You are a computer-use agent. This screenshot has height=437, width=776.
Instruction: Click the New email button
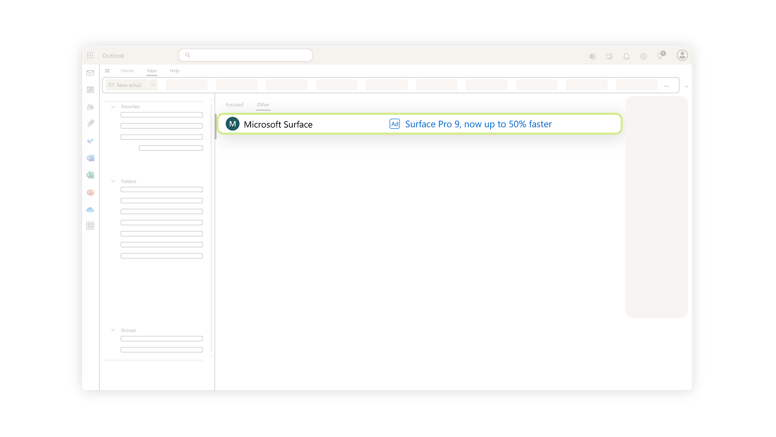[x=125, y=85]
